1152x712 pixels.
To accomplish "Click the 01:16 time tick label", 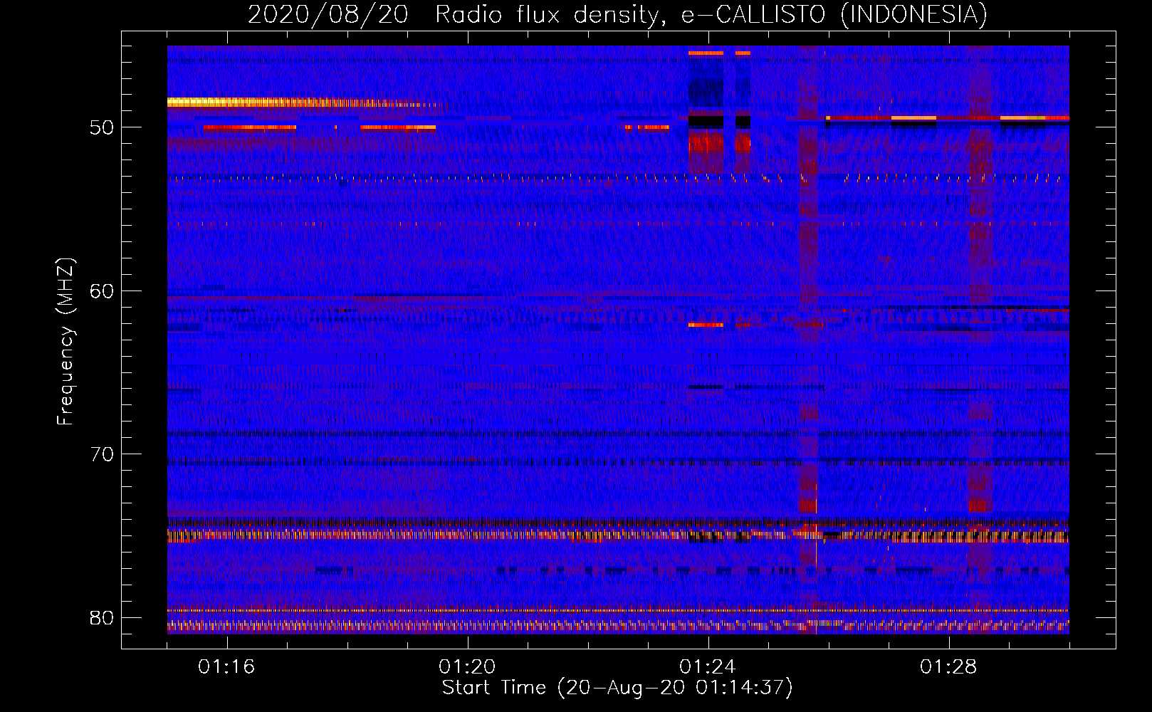I will point(226,667).
